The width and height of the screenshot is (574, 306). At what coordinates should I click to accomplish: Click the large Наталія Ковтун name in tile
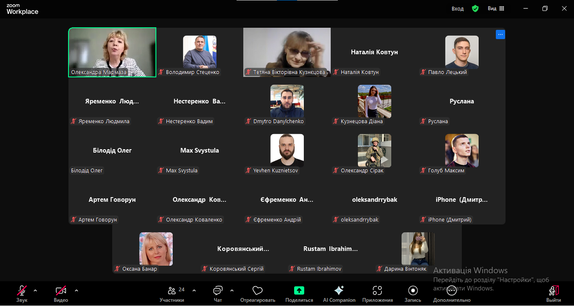[x=374, y=52]
